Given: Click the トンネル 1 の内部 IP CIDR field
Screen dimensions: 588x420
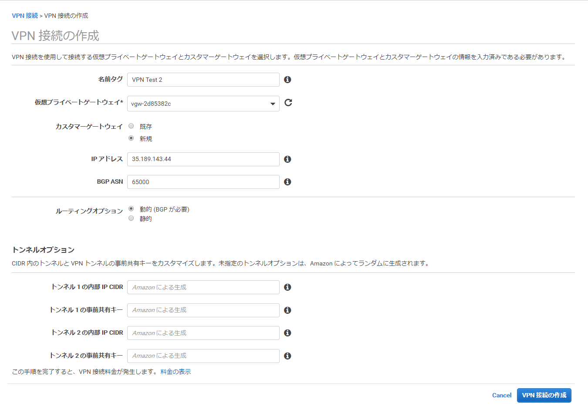Looking at the screenshot, I should tap(203, 287).
